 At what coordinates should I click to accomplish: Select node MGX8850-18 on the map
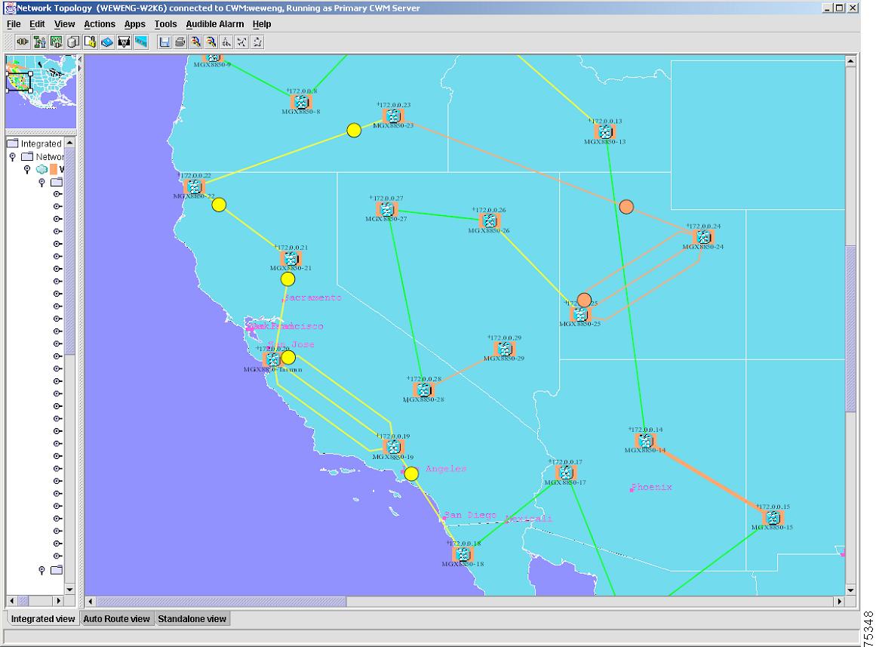[463, 554]
